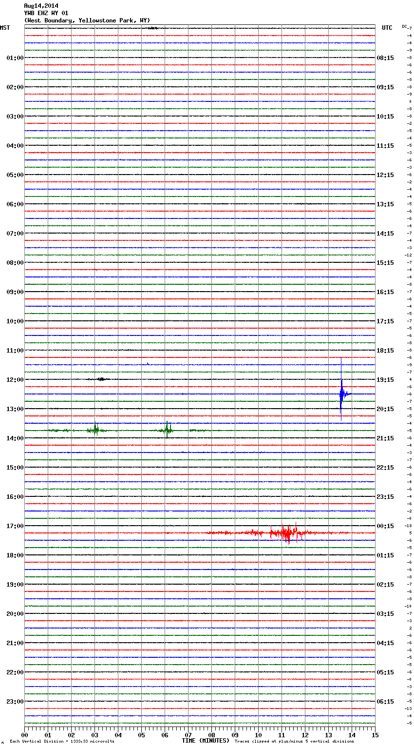Click the "22:15" UTC time label
414x748 pixels.
coord(385,468)
